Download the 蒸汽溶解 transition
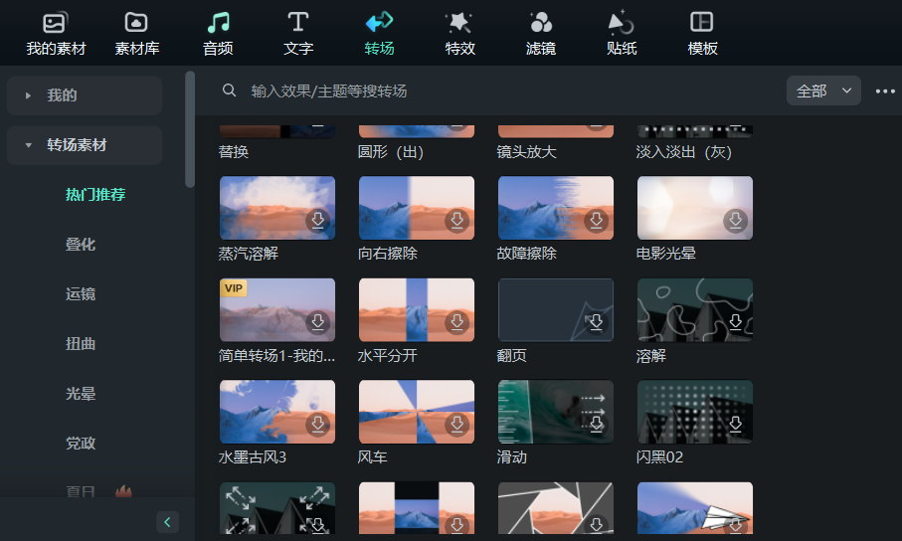The height and width of the screenshot is (541, 902). pos(317,221)
